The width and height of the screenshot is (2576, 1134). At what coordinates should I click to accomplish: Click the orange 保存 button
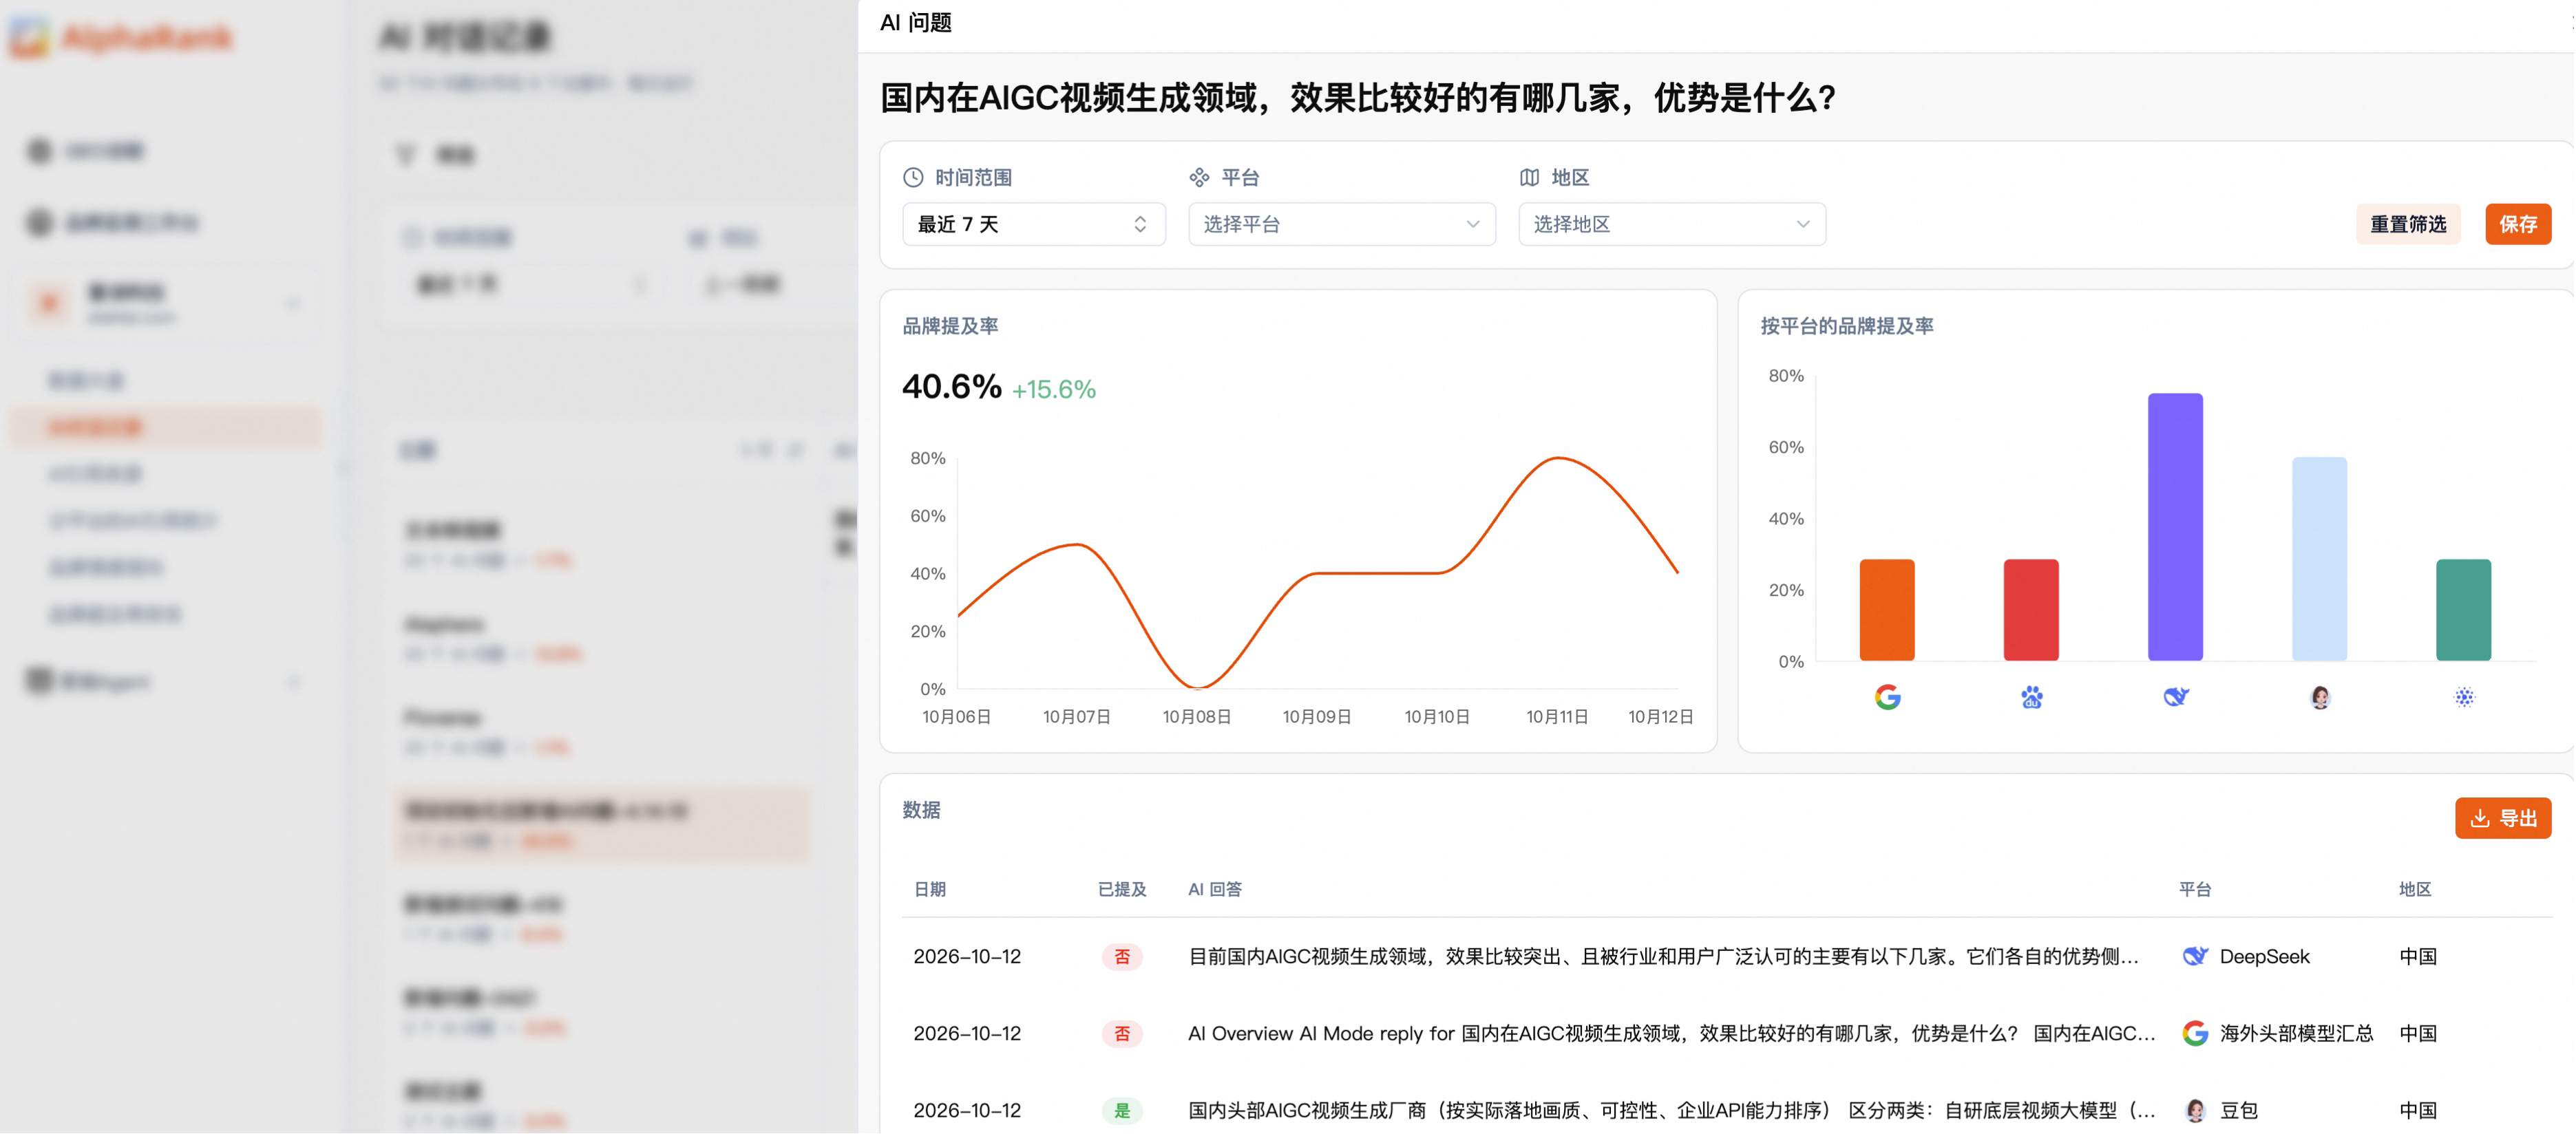(2517, 224)
